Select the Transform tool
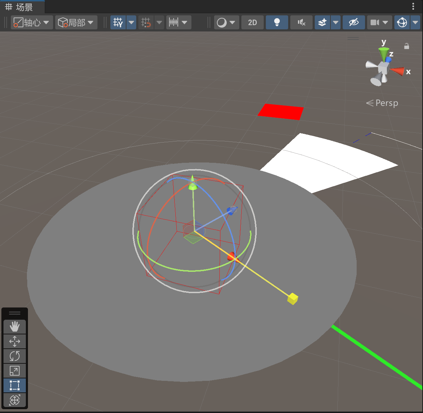This screenshot has height=413, width=423. (14, 400)
